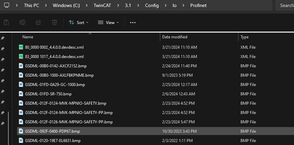This screenshot has height=145, width=294.
Task: Select 83_0000 1017_4.4.0.0.devdesc.xml file name
Action: click(x=55, y=57)
